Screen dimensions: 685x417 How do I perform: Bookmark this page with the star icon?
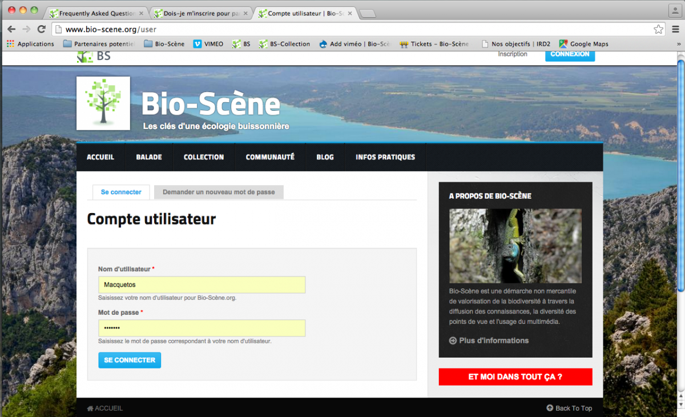coord(658,29)
